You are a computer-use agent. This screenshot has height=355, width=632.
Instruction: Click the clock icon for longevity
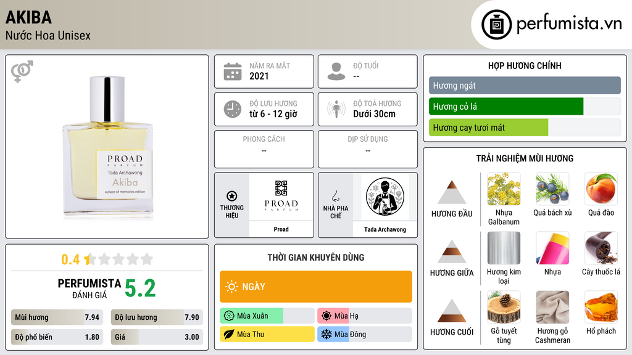[233, 109]
